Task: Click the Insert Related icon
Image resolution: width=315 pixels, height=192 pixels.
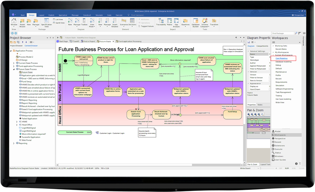Action: pyautogui.click(x=115, y=23)
